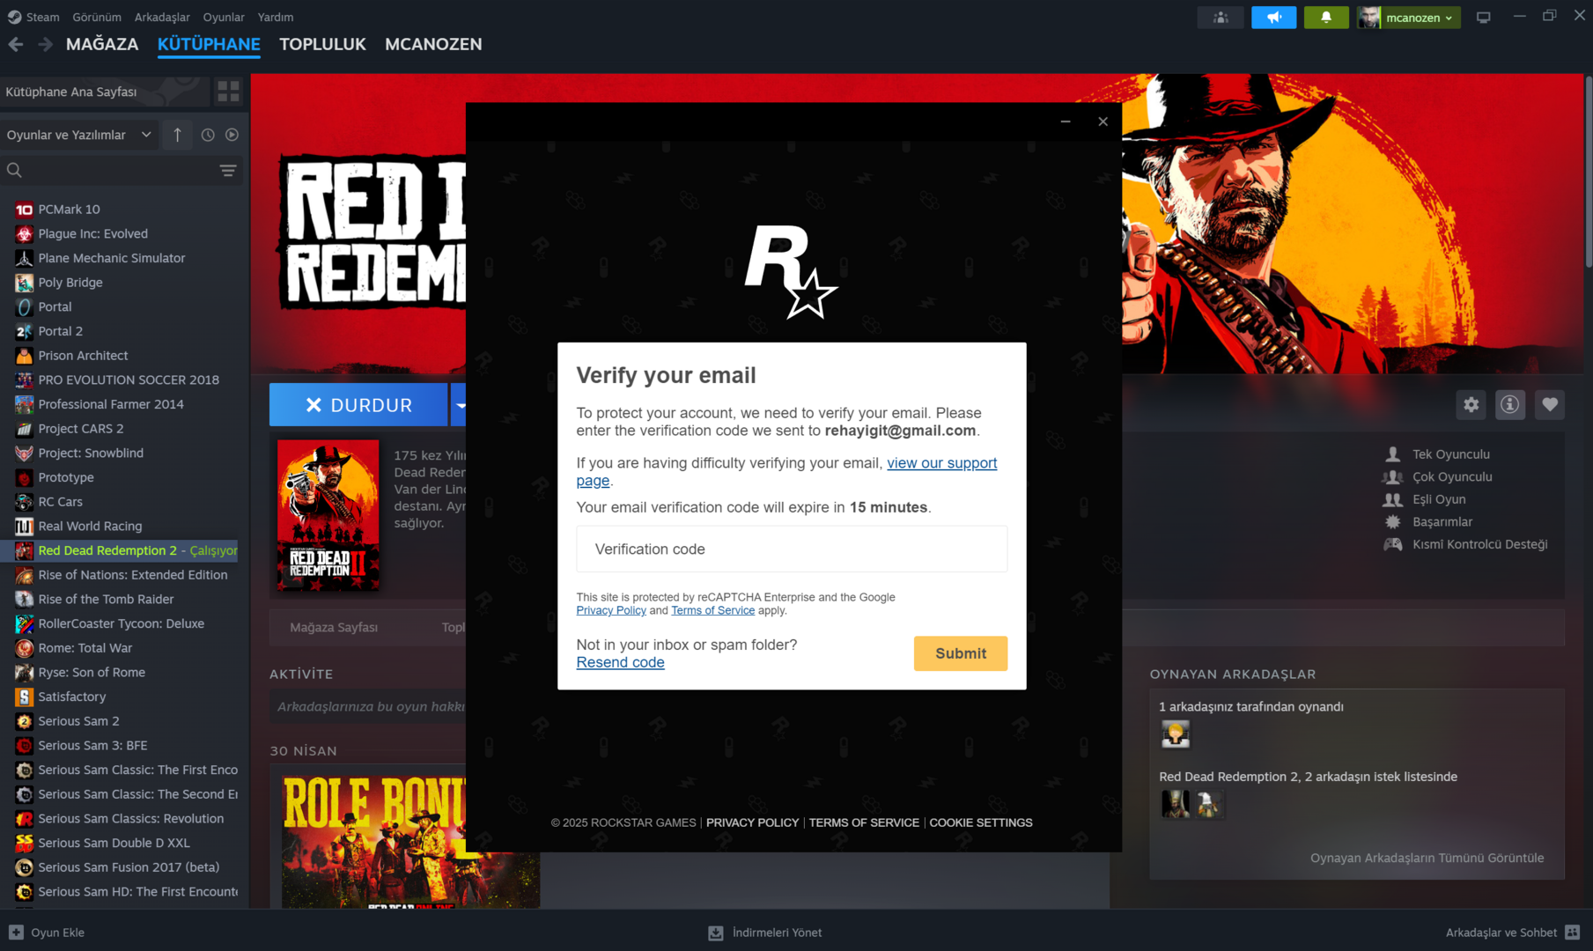Toggle the ready-to-play filter icon
This screenshot has height=951, width=1593.
pyautogui.click(x=232, y=135)
